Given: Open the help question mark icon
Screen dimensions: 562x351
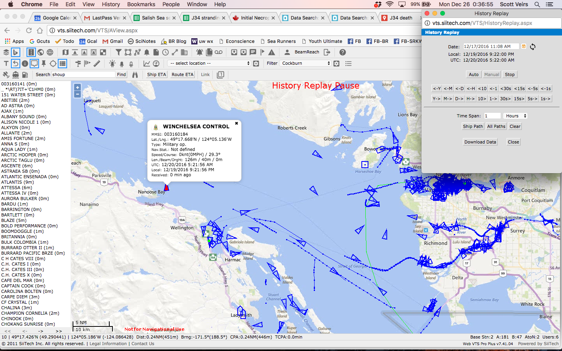Looking at the screenshot, I should coord(342,52).
